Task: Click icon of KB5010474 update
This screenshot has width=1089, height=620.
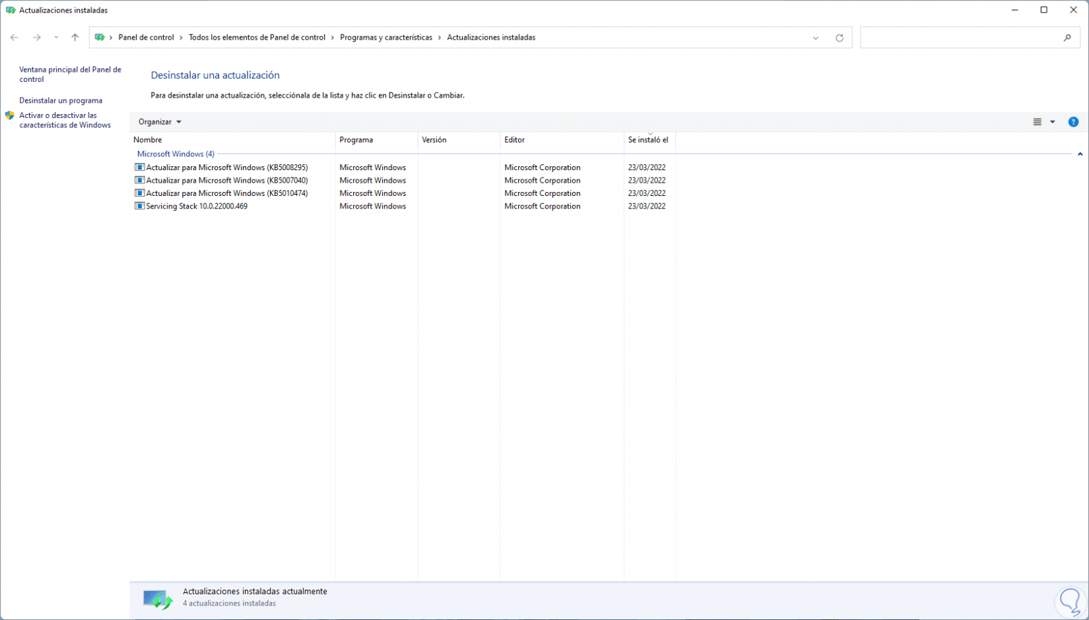Action: pos(139,193)
